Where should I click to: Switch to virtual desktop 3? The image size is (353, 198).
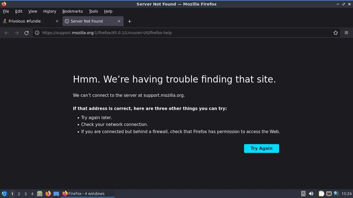(x=25, y=194)
